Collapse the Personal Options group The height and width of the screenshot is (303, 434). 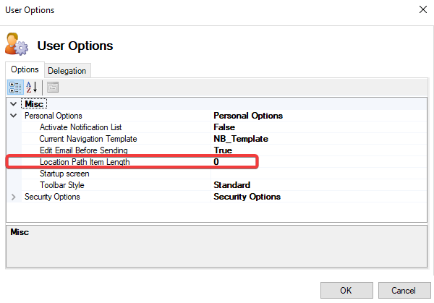point(13,116)
